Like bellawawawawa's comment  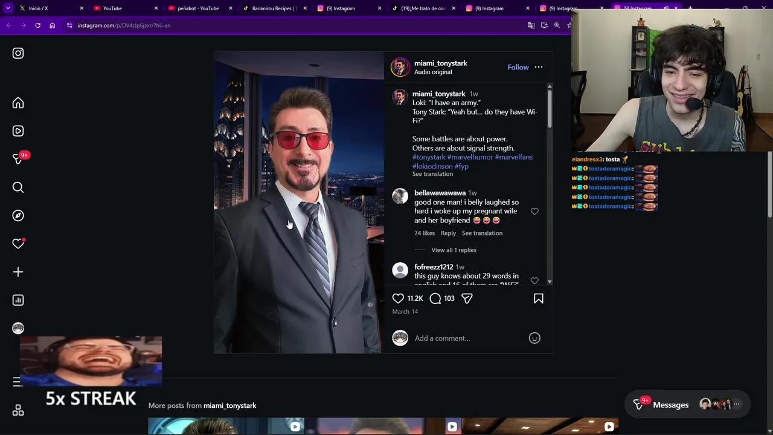[534, 211]
